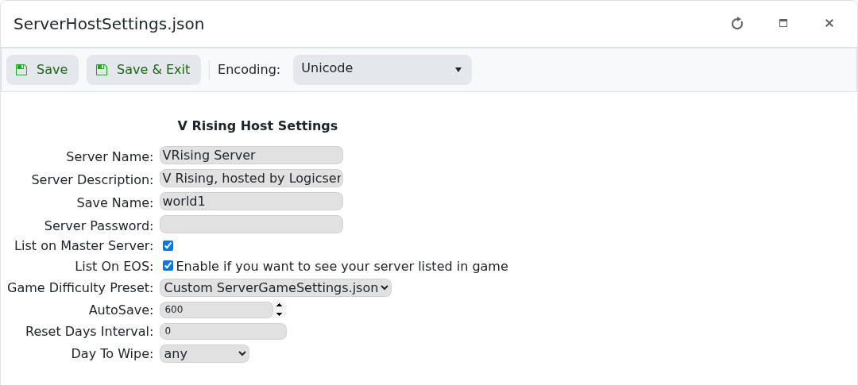
Task: Uncheck List on Master Server
Action: tap(168, 245)
